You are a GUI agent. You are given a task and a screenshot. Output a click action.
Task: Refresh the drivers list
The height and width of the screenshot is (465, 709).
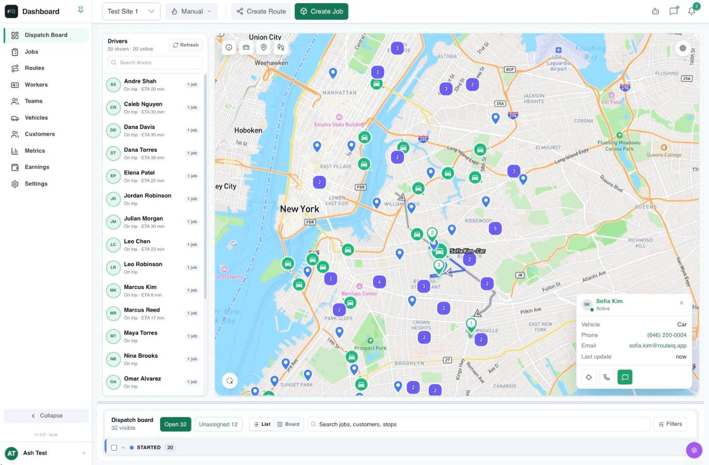[185, 45]
